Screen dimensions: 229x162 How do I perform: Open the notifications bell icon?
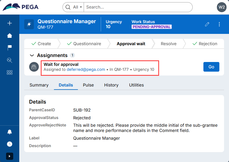click(x=10, y=132)
